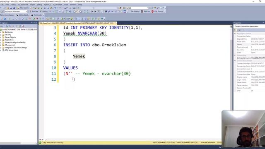Click the Paste icon in toolbar
The image size is (265, 149).
click(x=51, y=8)
